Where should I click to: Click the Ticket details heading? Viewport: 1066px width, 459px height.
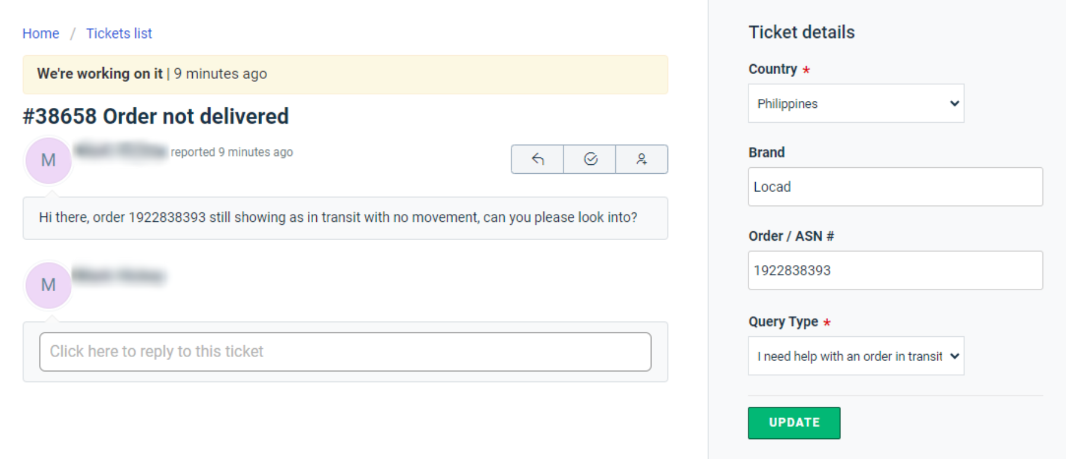pos(801,32)
